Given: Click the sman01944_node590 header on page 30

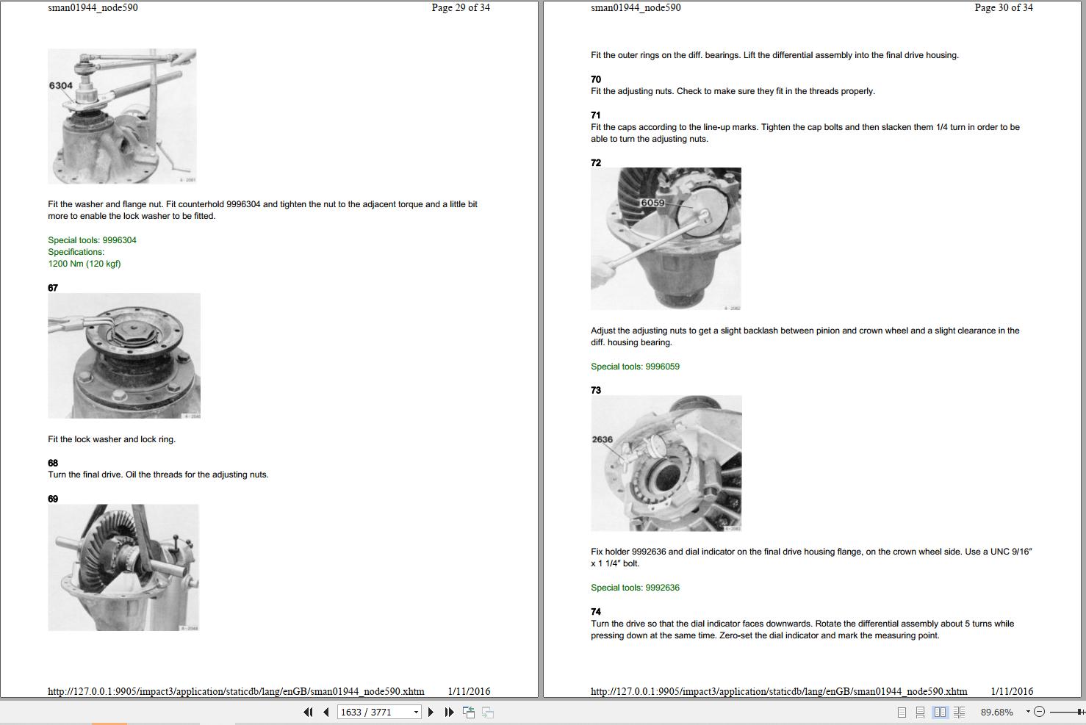Looking at the screenshot, I should 636,7.
